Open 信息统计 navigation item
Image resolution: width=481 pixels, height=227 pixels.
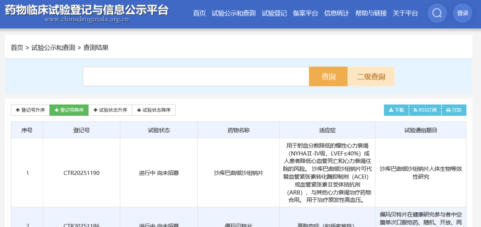point(337,13)
